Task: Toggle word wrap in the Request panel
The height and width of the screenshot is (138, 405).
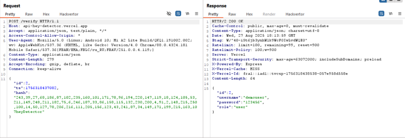Action: coord(178,14)
